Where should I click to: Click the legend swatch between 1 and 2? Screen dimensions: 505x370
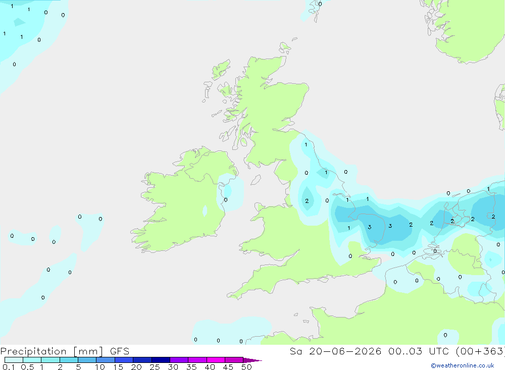[x=50, y=360]
